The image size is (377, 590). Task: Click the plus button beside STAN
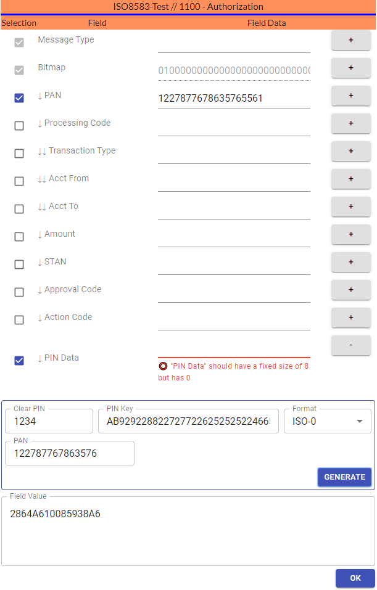click(x=350, y=262)
